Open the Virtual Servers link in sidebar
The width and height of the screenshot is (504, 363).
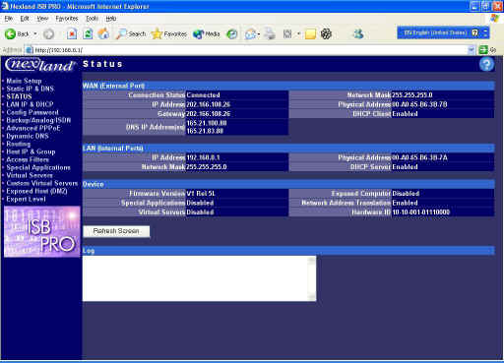[30, 175]
